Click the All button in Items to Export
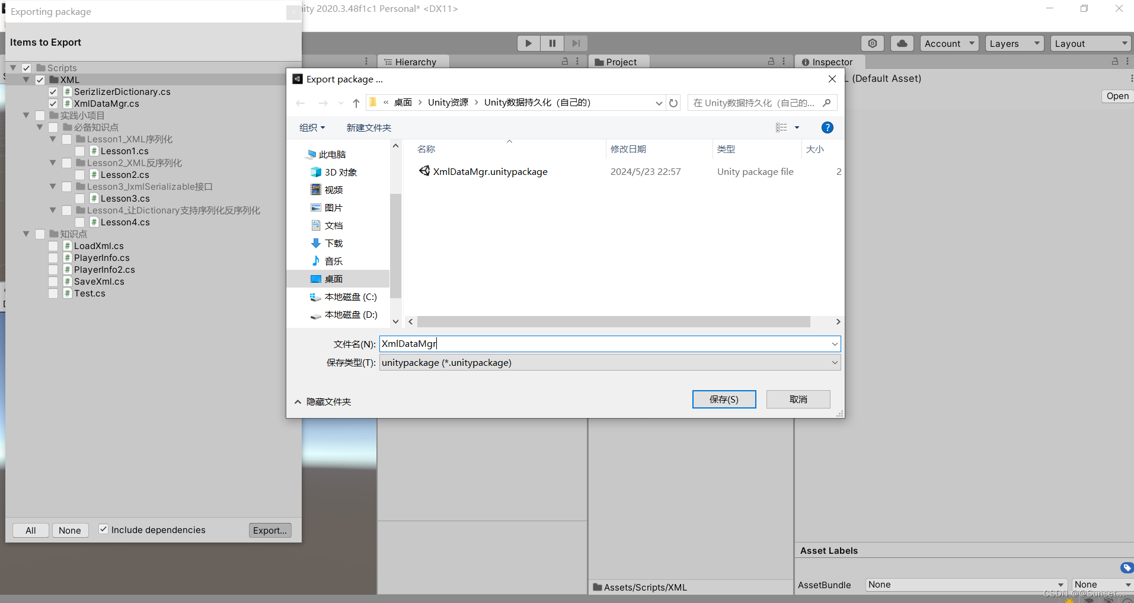This screenshot has width=1134, height=603. coord(31,530)
